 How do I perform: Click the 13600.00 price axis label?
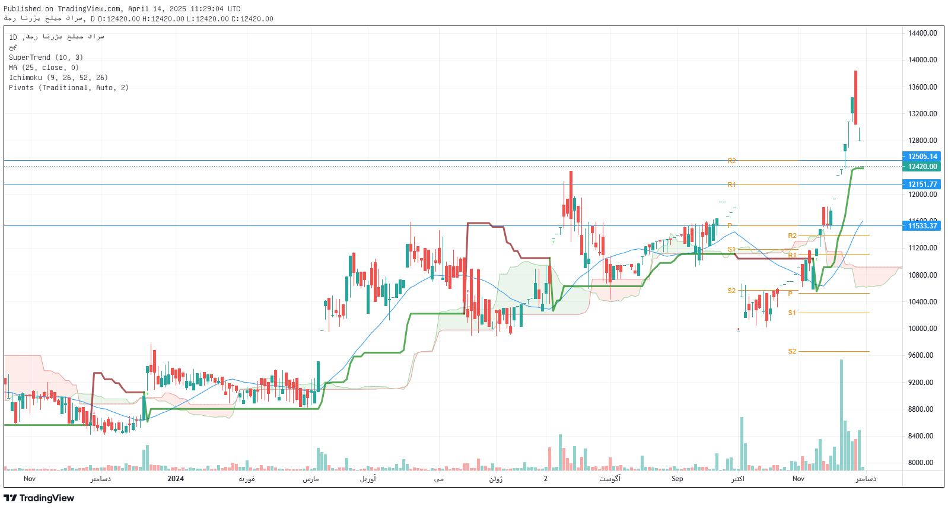click(x=922, y=87)
